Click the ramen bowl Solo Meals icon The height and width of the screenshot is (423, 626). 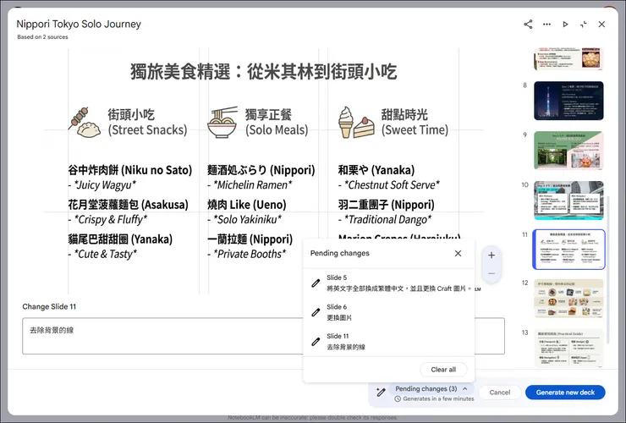pyautogui.click(x=222, y=122)
